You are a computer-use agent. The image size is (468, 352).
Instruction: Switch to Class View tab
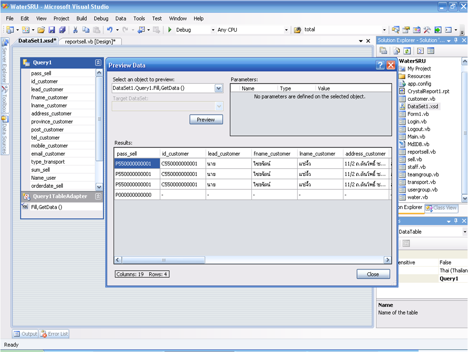pyautogui.click(x=441, y=208)
